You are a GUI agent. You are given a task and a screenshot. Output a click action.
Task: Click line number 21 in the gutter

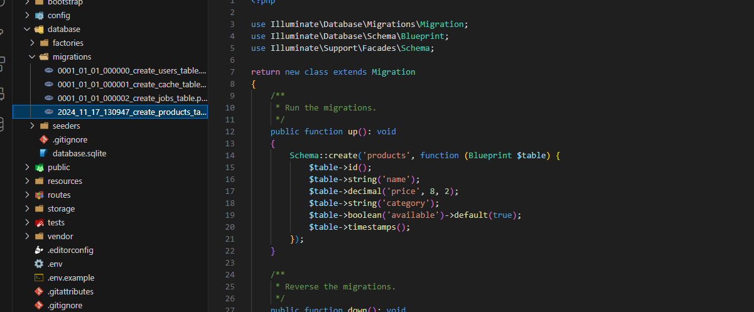[x=230, y=239]
